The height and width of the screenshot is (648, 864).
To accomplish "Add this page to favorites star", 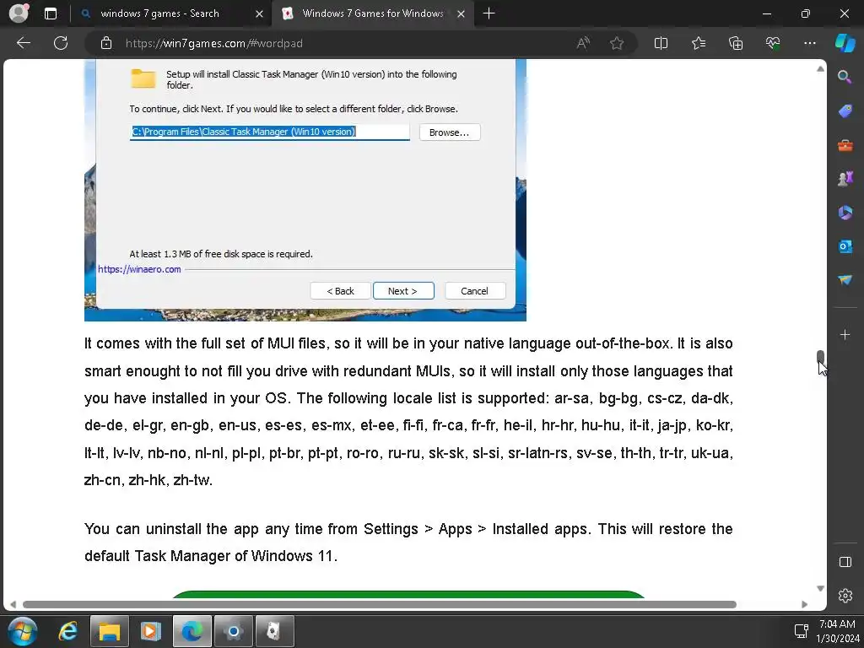I will coord(617,43).
